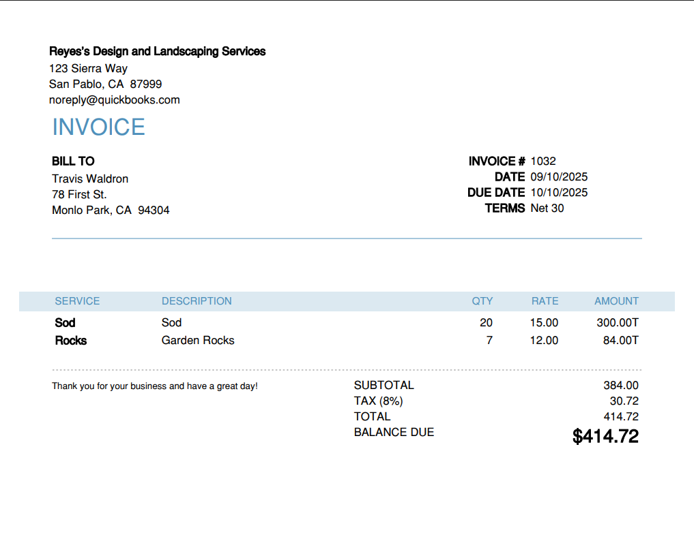Select the company name Reyes's Design and Landscaping Services

158,52
